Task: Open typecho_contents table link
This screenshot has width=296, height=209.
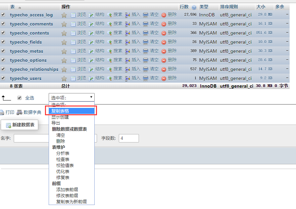Action: 30,33
